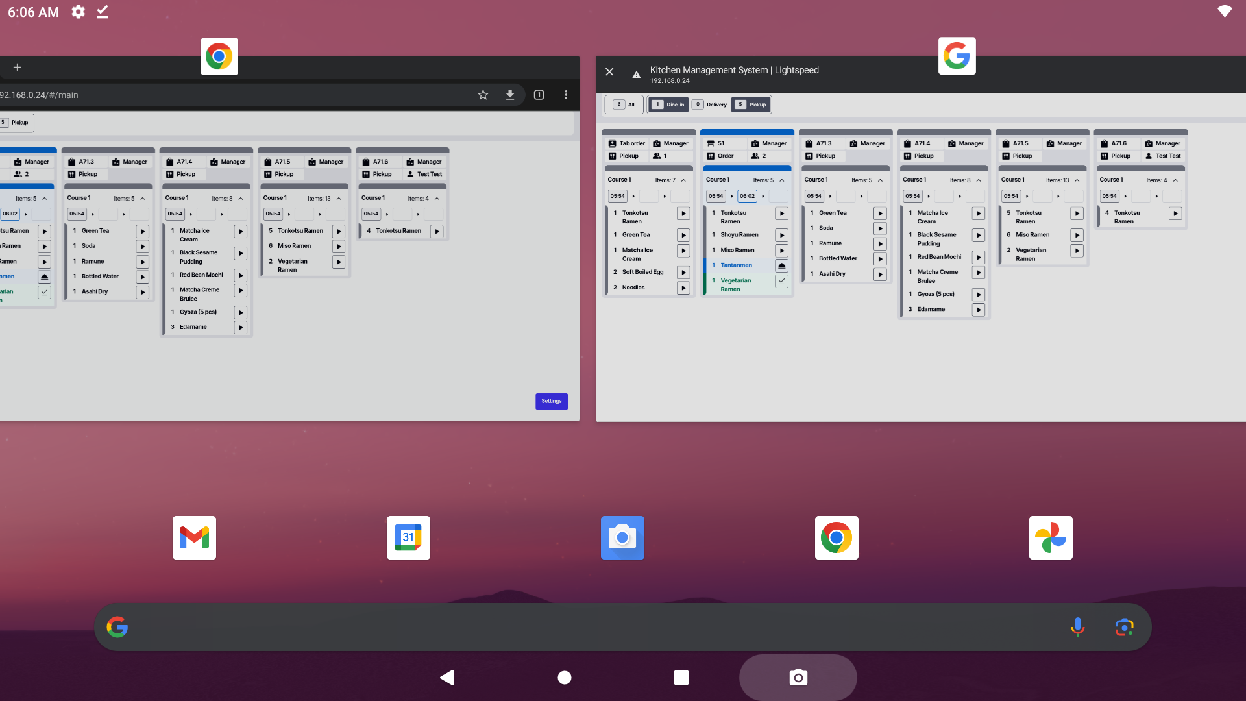Screen dimensions: 1246x701
Task: Check off Vegetarian Ramen in order 51
Action: coord(782,281)
